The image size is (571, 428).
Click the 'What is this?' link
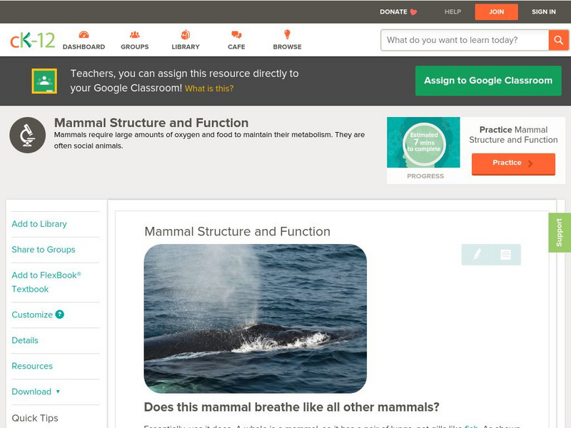click(x=209, y=88)
